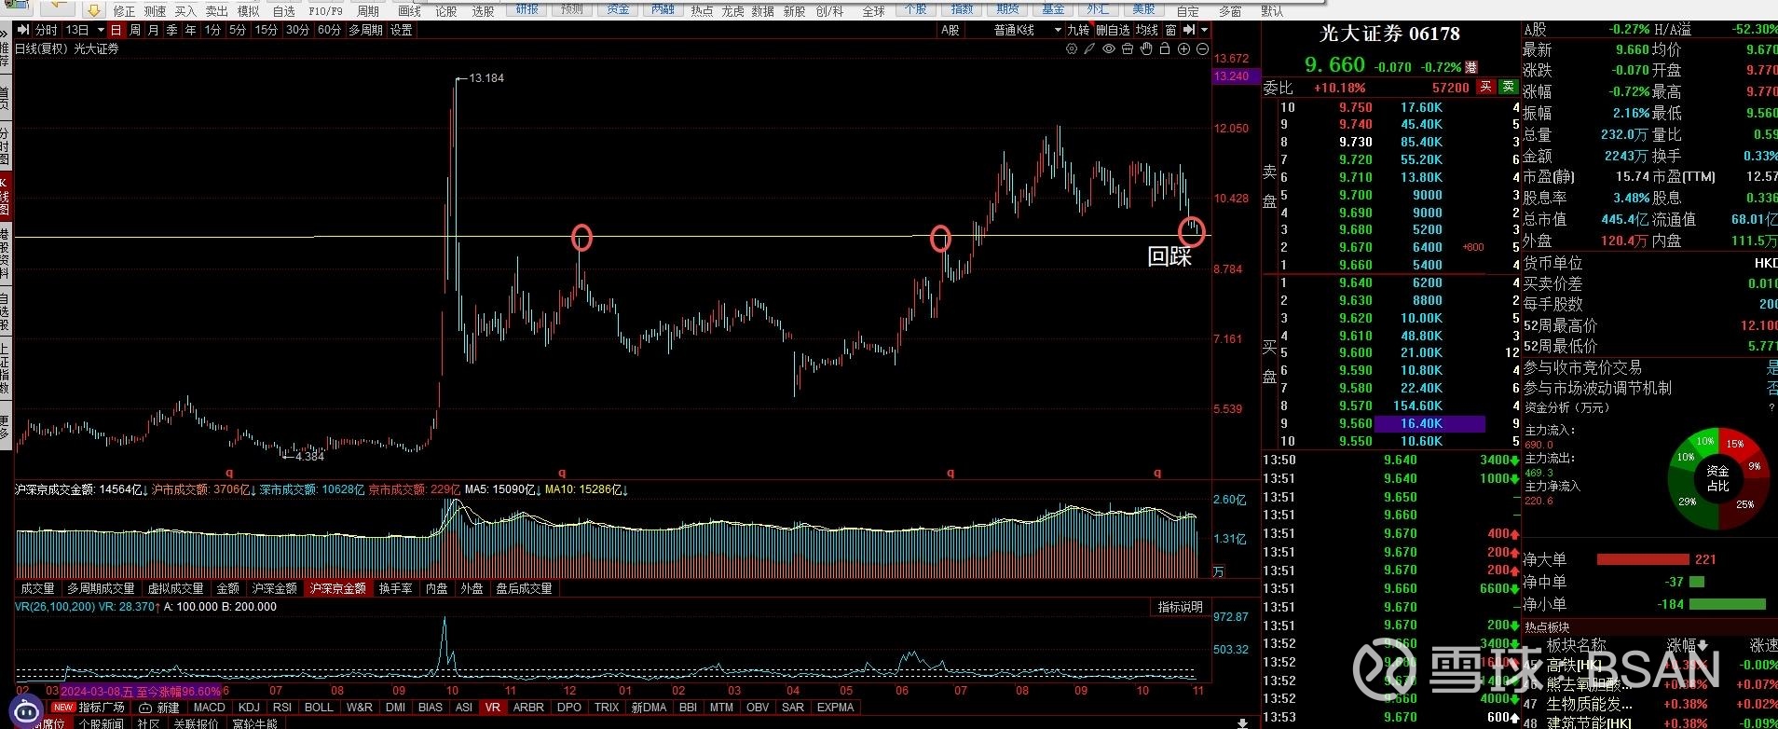
Task: Open 多窗 in top menu
Action: pyautogui.click(x=1230, y=11)
